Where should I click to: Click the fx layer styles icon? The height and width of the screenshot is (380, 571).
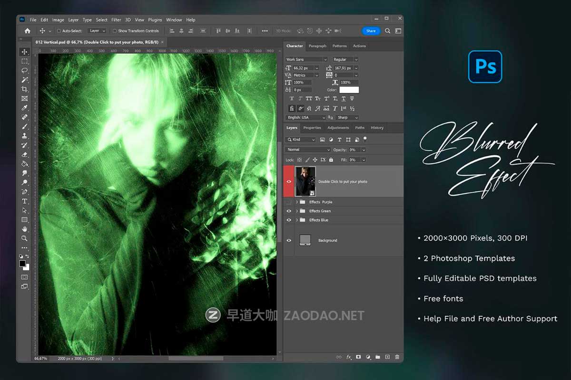point(349,357)
